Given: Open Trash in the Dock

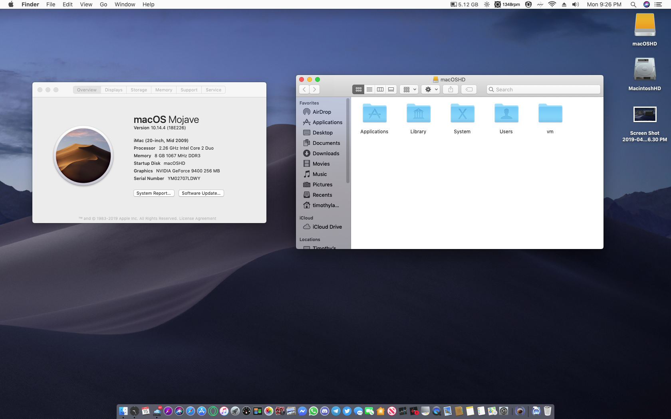Looking at the screenshot, I should (x=548, y=411).
